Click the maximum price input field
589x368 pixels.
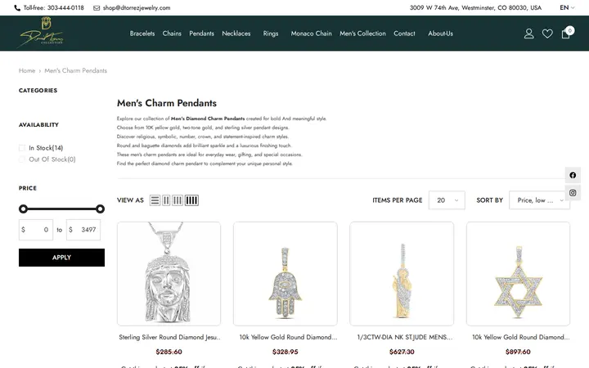click(83, 230)
